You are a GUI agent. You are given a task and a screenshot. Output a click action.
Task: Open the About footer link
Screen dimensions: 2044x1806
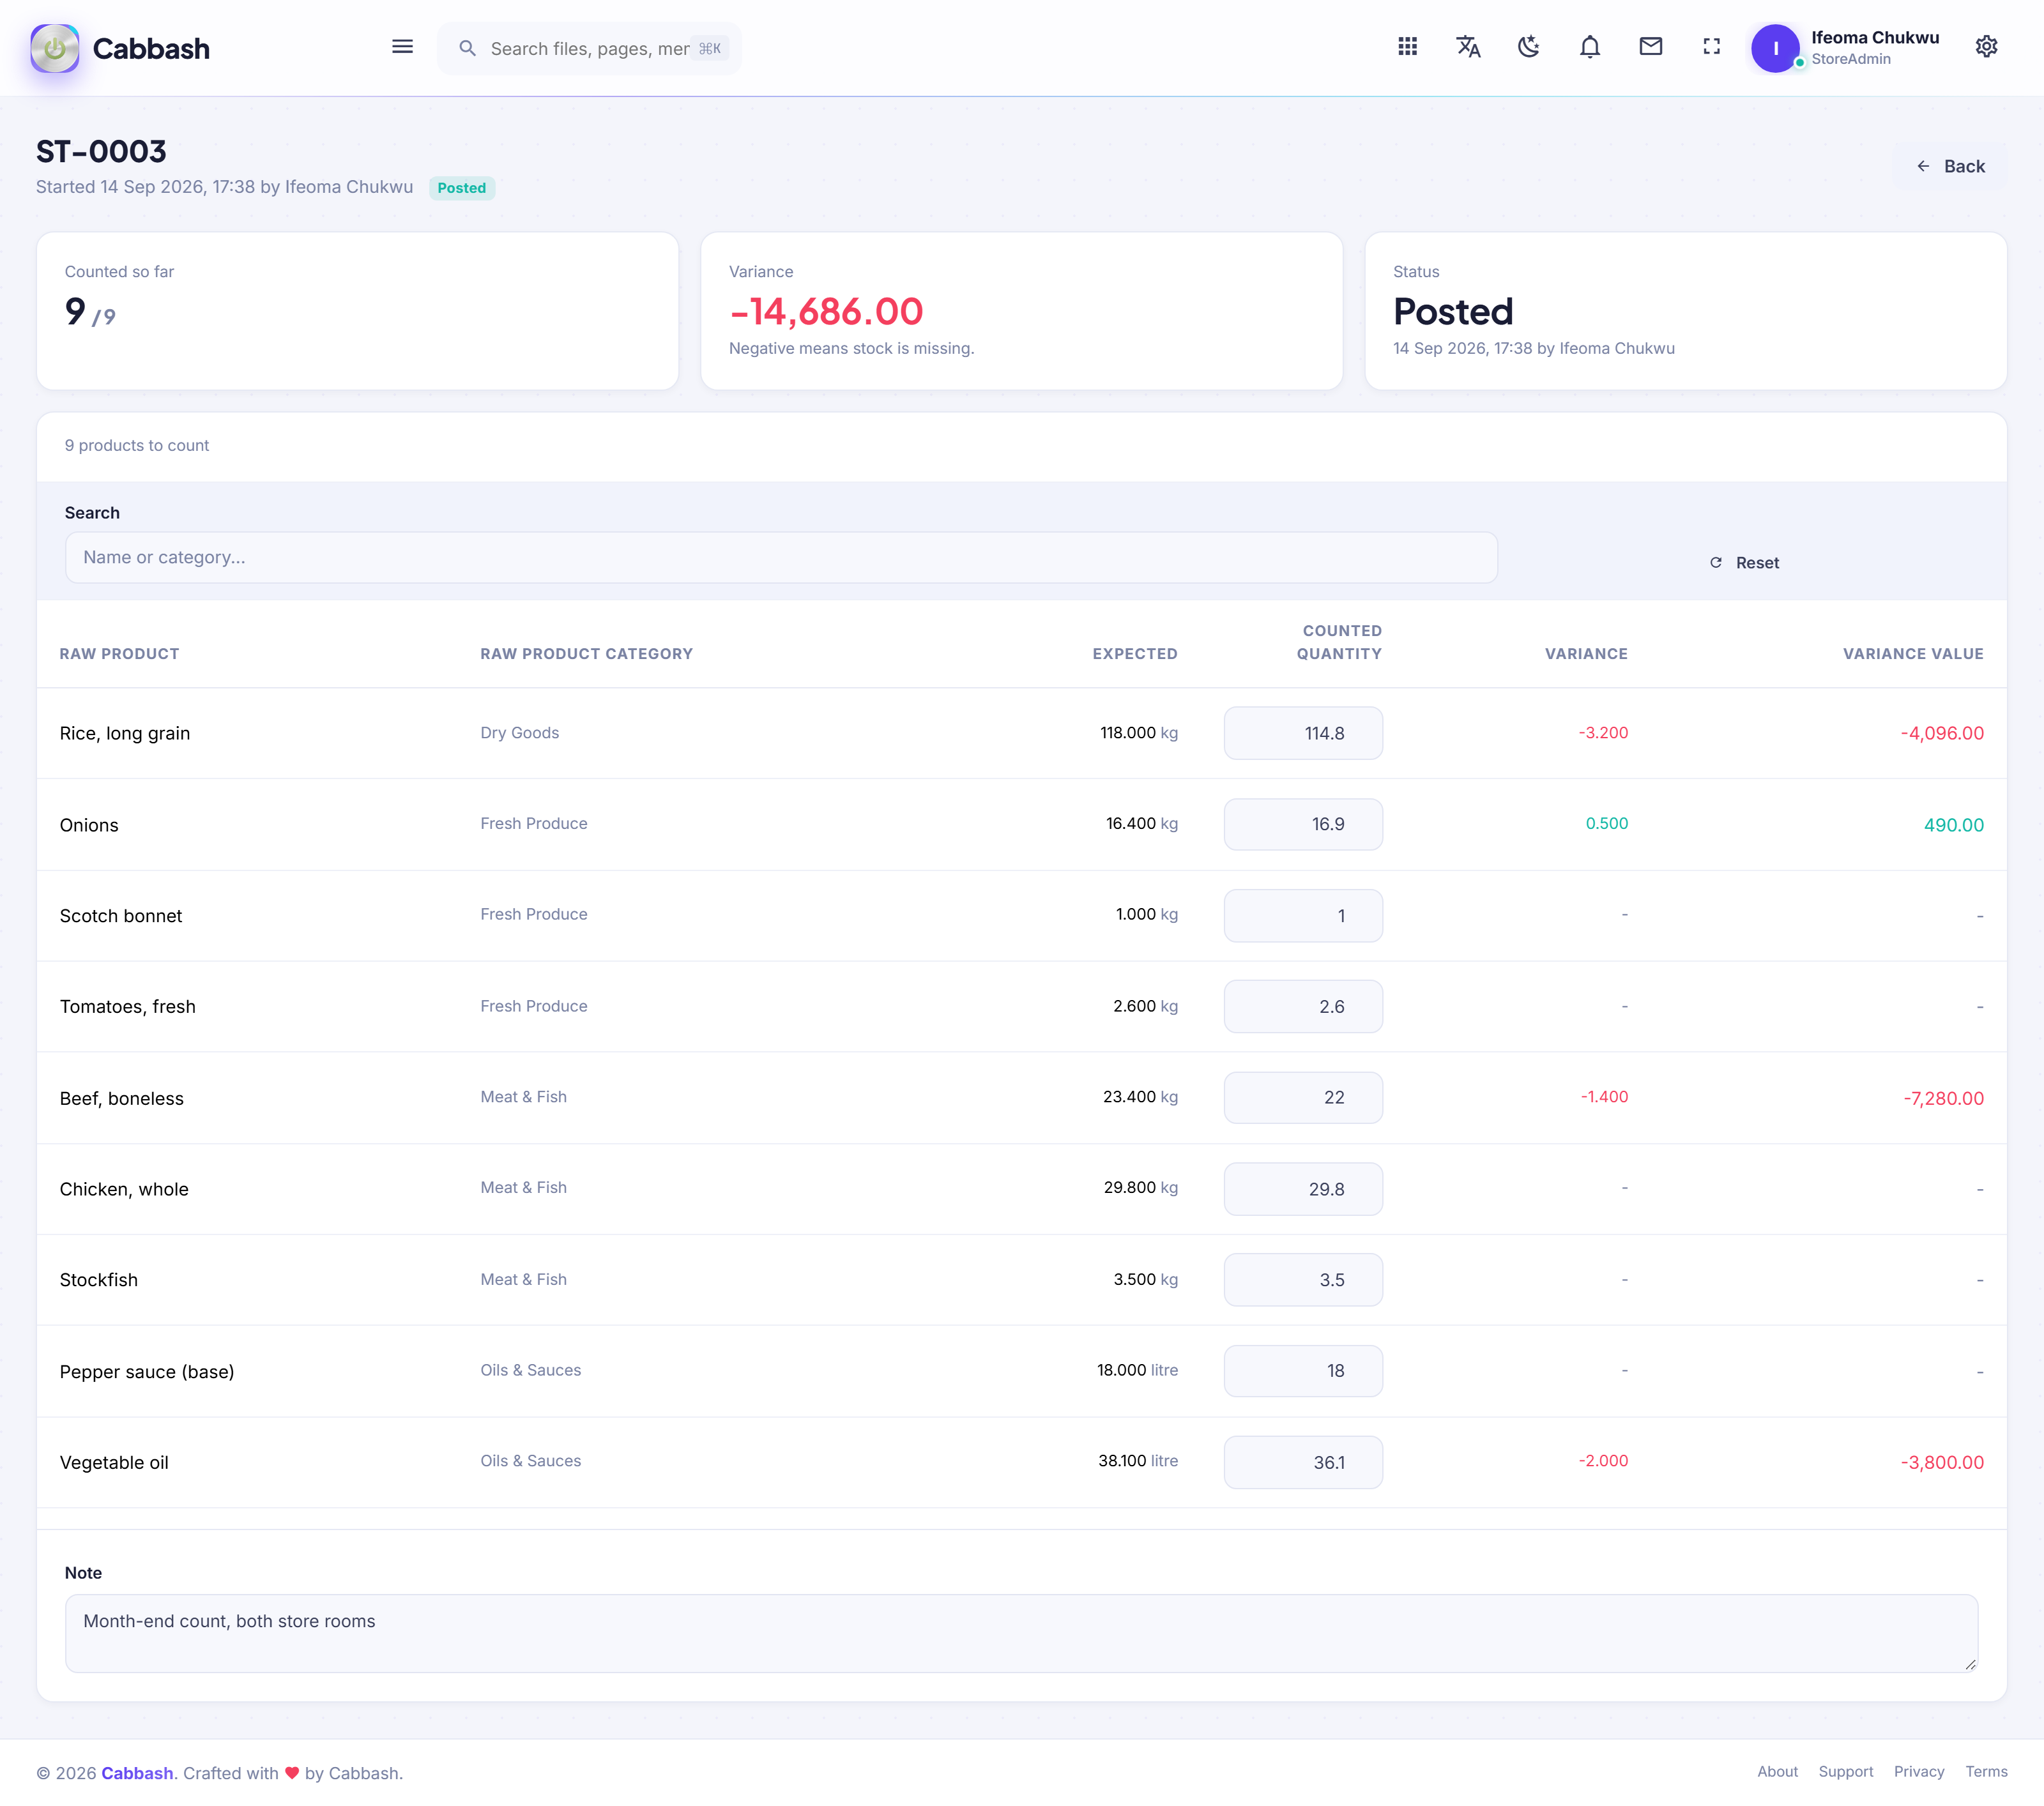1777,1772
